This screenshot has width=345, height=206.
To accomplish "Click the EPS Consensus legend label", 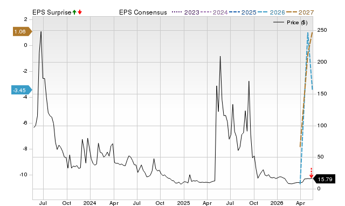I will point(143,12).
